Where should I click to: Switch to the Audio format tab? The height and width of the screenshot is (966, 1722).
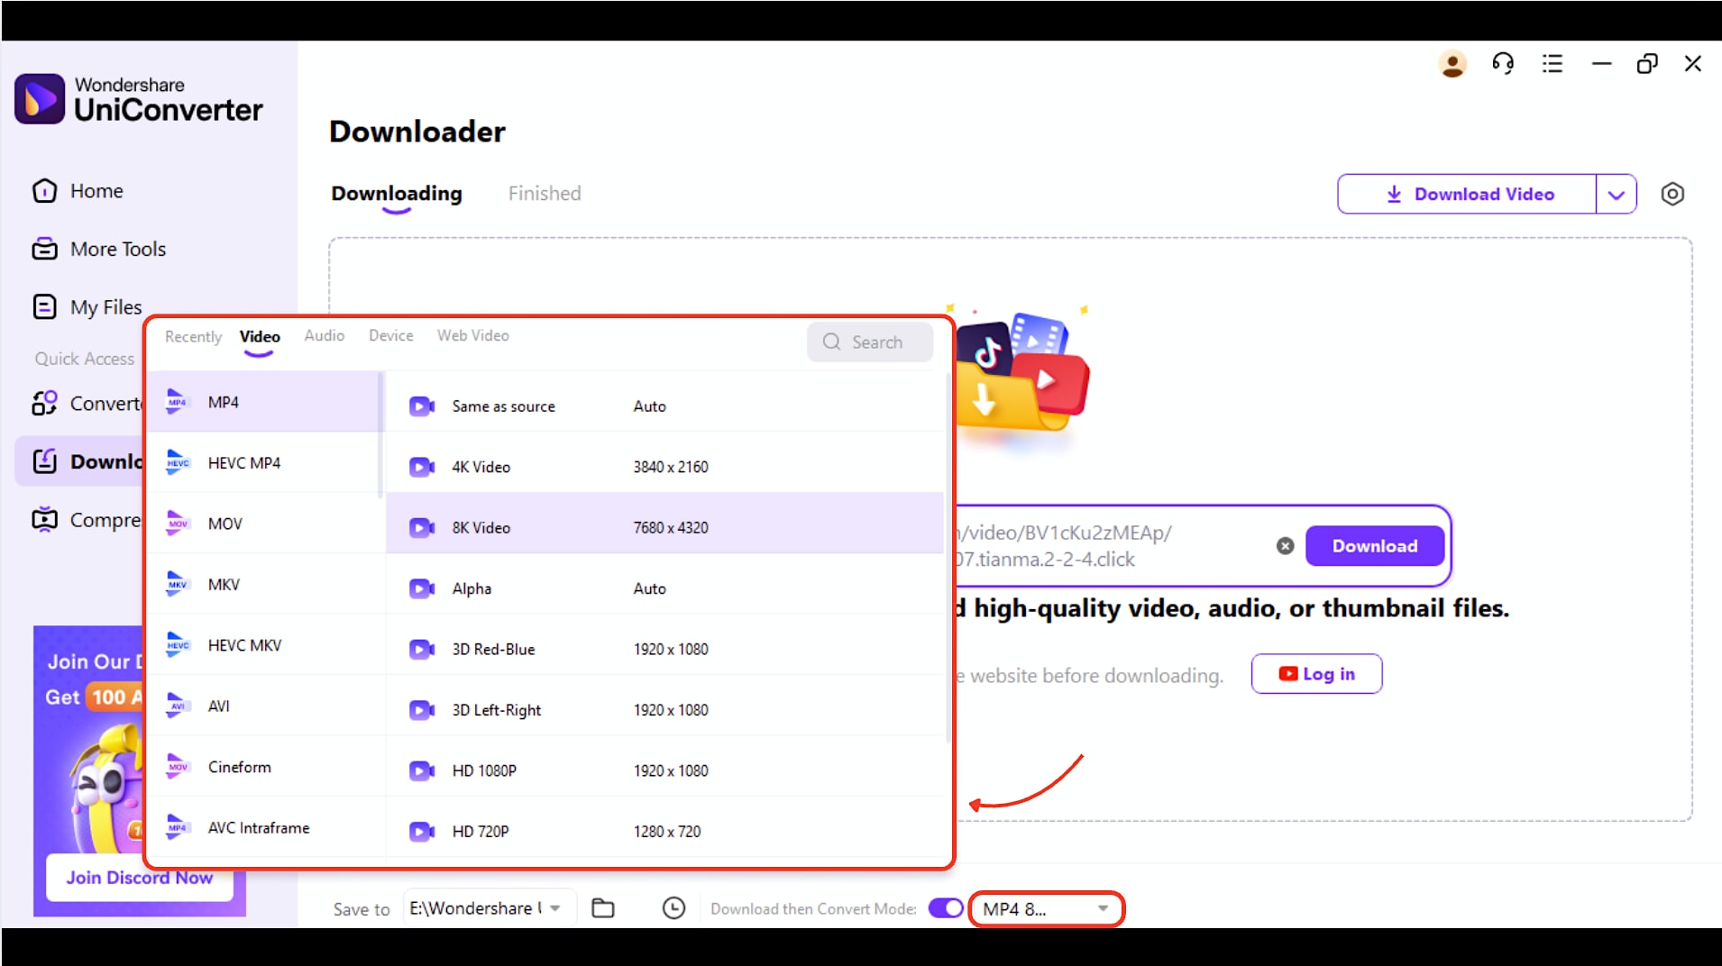(x=325, y=335)
